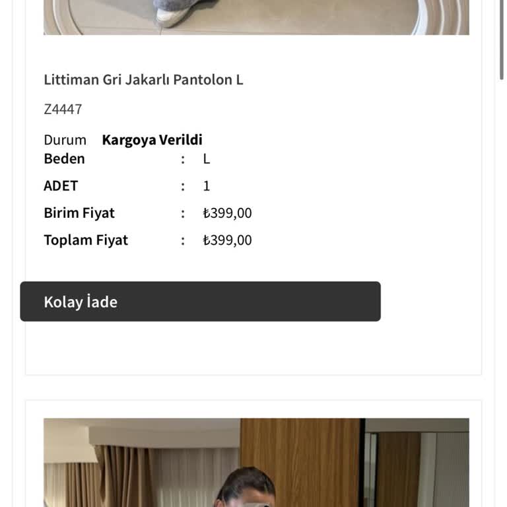This screenshot has height=507, width=507.
Task: Open the top product photo showing shoes
Action: [x=256, y=17]
